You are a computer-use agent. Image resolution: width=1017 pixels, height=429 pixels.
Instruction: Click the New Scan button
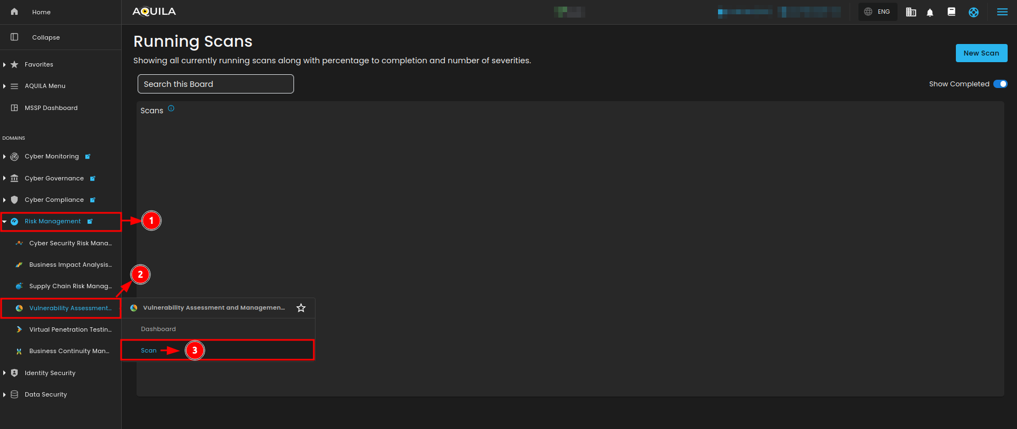981,53
